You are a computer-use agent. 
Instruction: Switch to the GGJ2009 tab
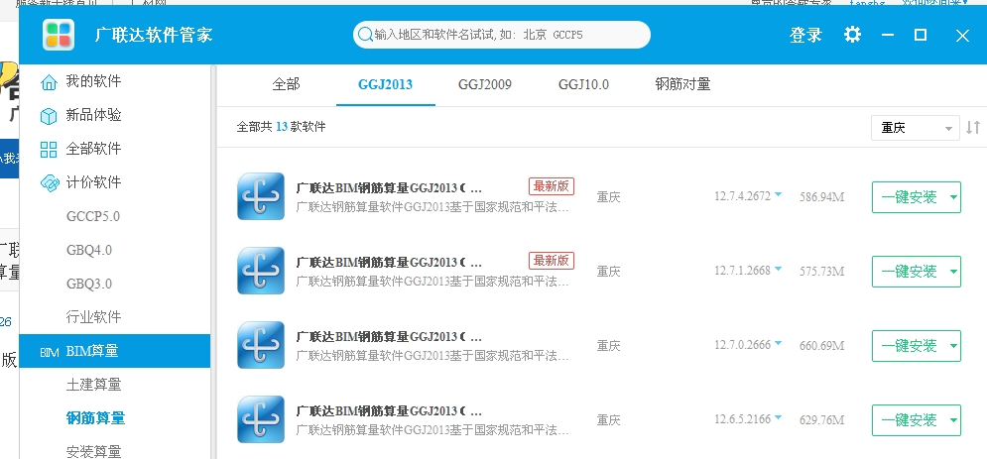[x=485, y=84]
